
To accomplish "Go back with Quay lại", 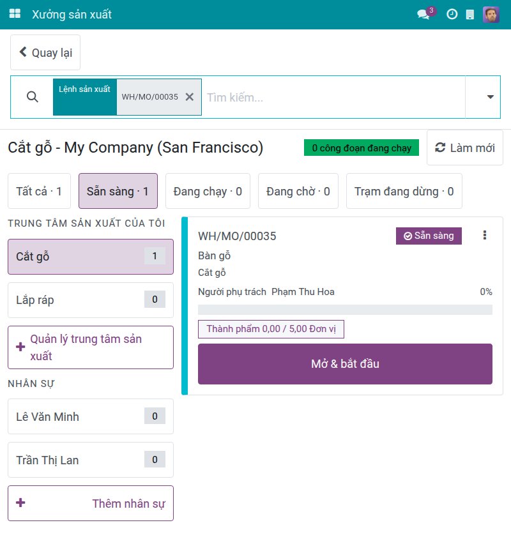I will (x=45, y=52).
